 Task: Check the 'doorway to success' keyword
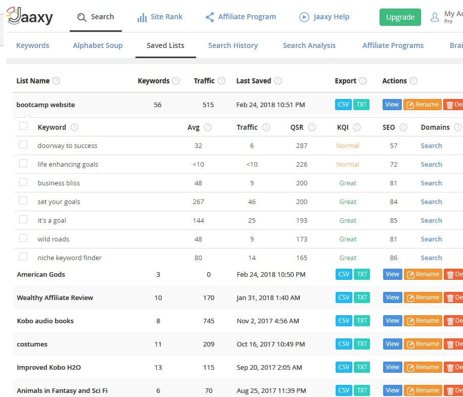pos(23,144)
